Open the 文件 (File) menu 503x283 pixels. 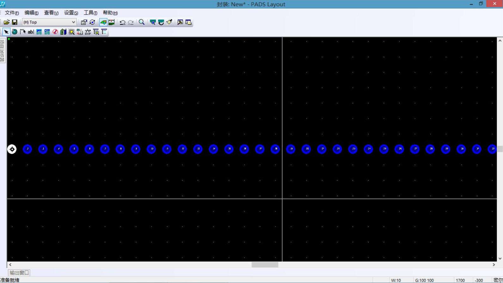coord(12,13)
